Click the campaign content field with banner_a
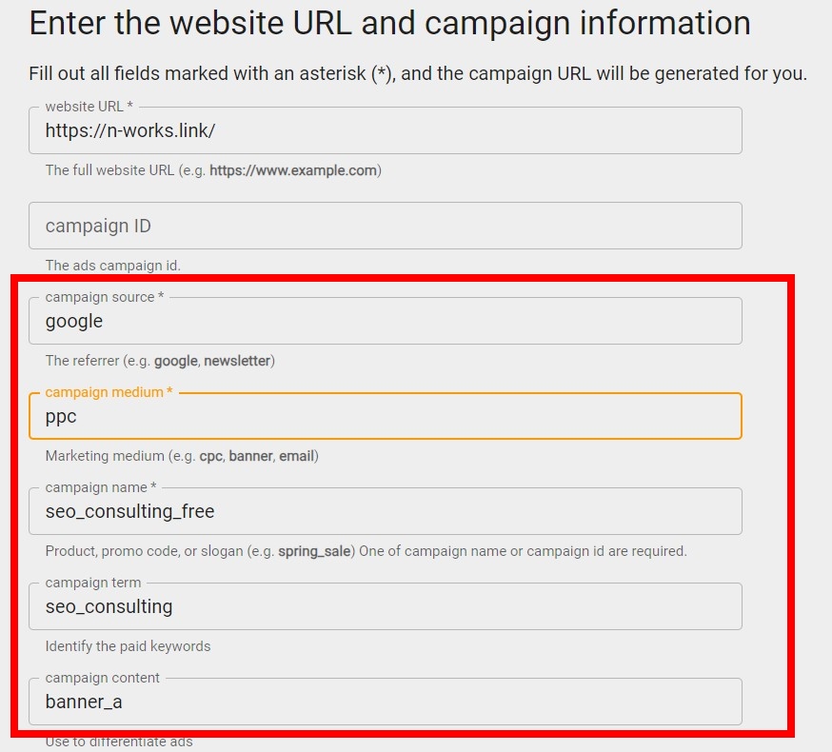 tap(385, 703)
